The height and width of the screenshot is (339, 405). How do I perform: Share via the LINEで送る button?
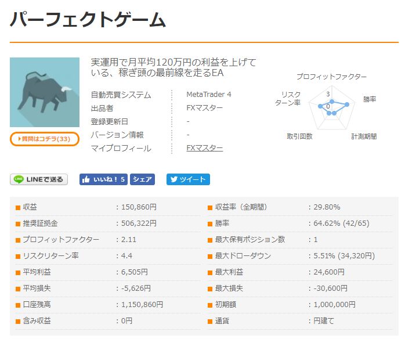(39, 179)
